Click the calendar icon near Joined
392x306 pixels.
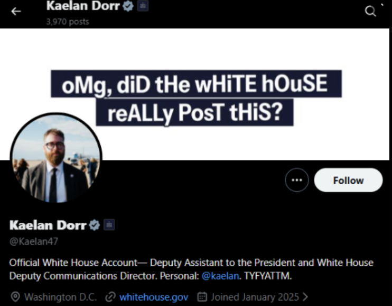202,296
